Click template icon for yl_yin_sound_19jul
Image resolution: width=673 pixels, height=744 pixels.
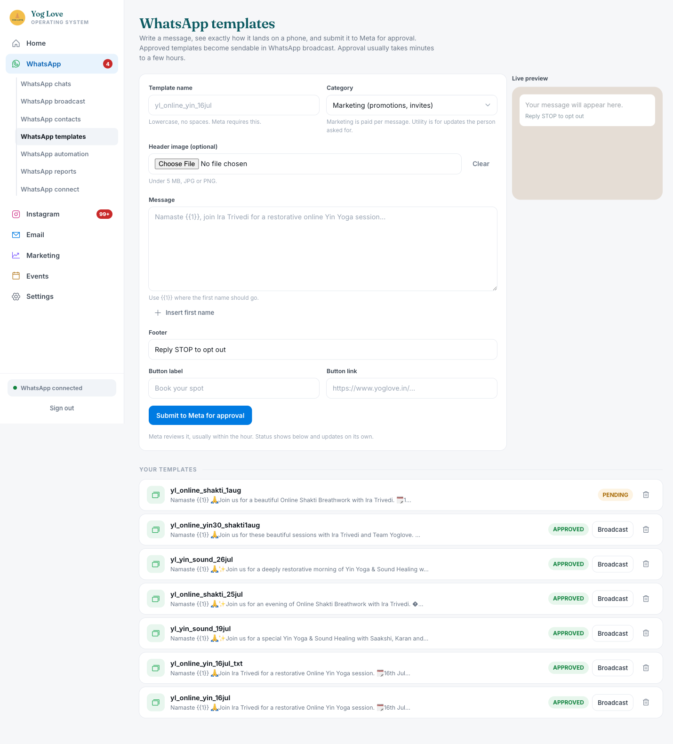(156, 633)
